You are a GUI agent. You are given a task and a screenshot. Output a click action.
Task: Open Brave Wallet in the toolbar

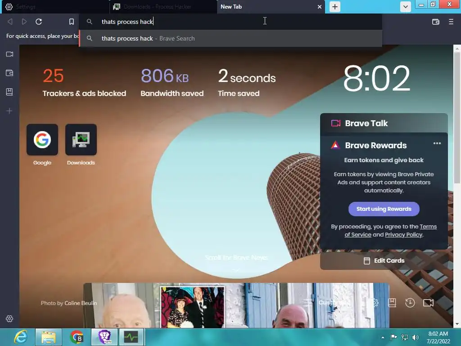click(436, 22)
